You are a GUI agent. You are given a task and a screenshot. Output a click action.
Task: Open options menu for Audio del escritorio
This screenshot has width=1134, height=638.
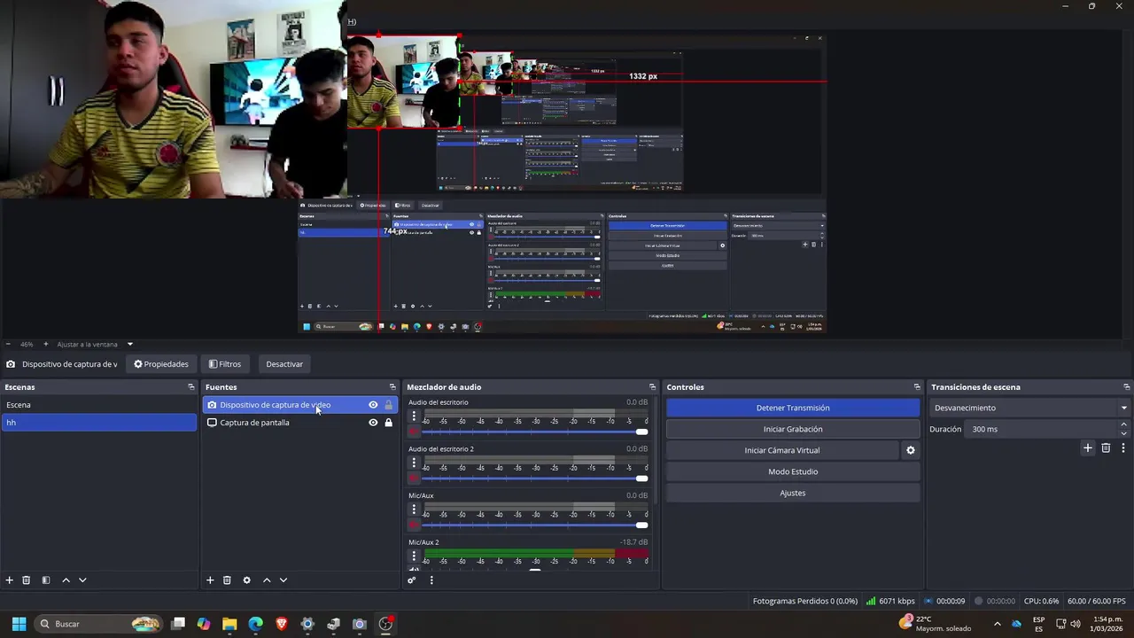pyautogui.click(x=414, y=416)
